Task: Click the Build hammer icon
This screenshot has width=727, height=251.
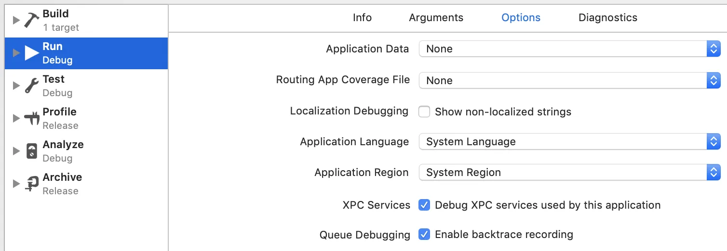Action: point(31,20)
